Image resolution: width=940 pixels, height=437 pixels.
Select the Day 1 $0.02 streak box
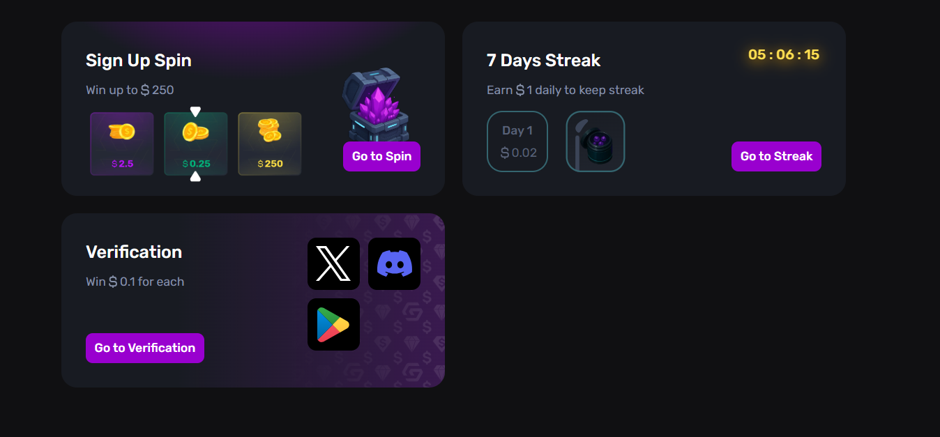click(517, 141)
